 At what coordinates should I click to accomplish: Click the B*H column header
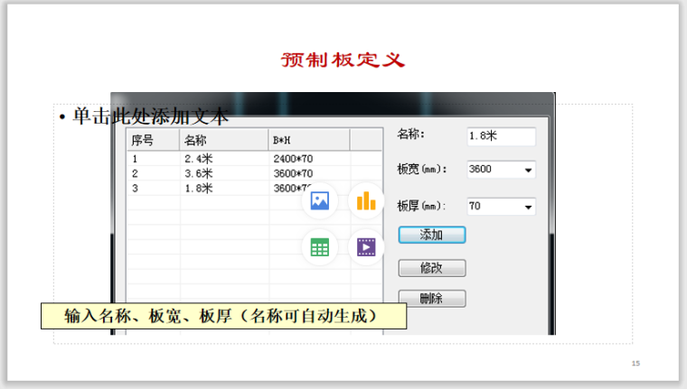[x=307, y=140]
